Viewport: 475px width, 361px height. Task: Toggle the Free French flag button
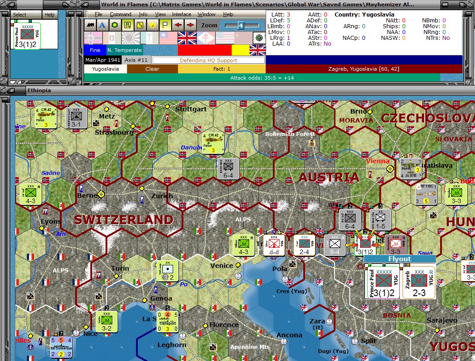[x=207, y=38]
